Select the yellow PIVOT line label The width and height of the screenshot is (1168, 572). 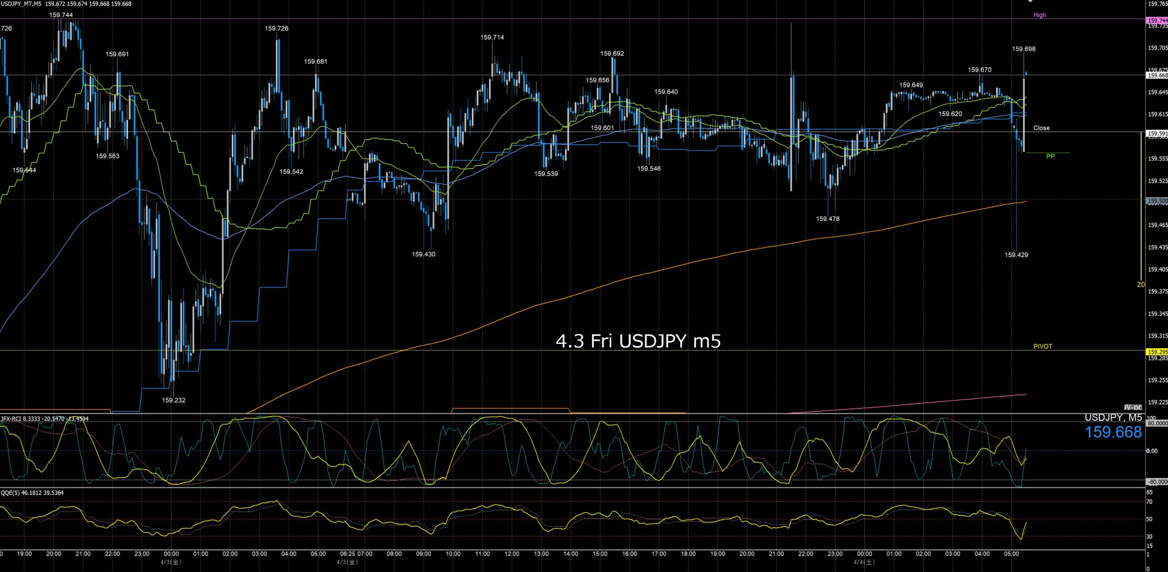1043,346
